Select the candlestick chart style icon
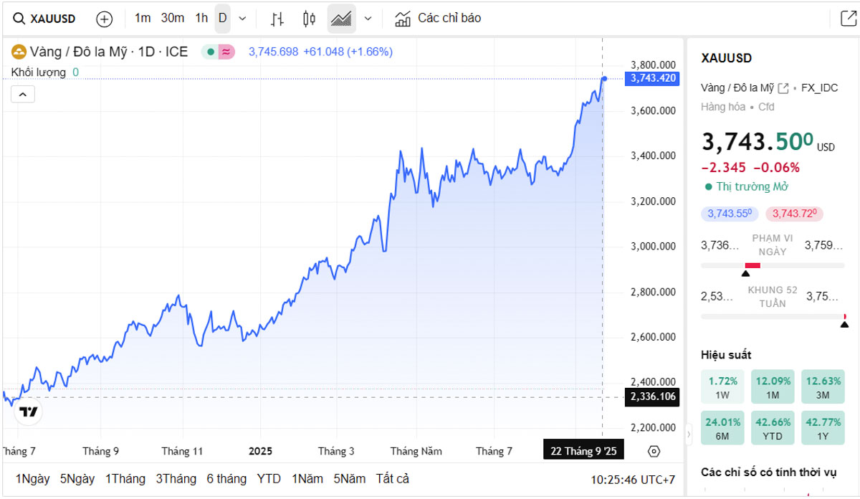 [309, 19]
